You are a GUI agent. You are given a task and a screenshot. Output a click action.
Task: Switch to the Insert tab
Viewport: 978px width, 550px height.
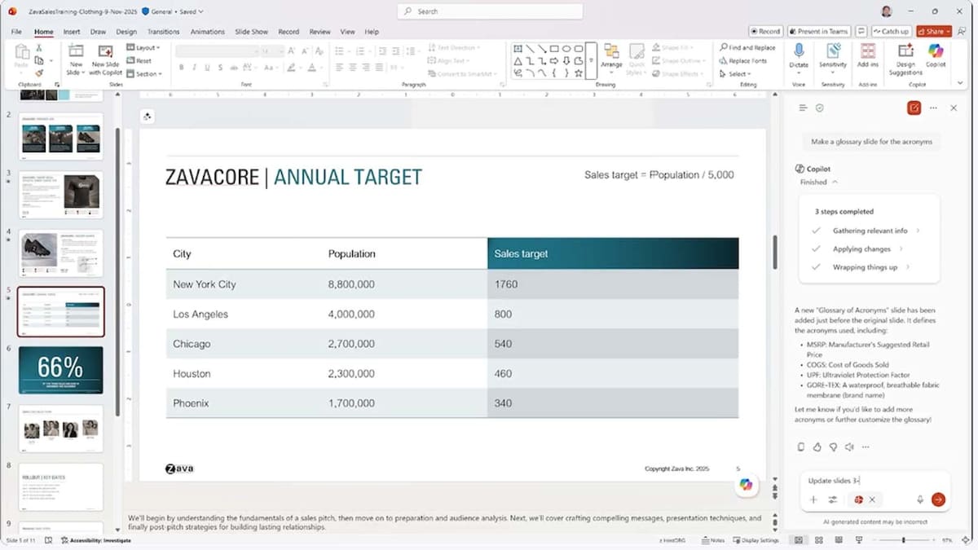[x=72, y=32]
